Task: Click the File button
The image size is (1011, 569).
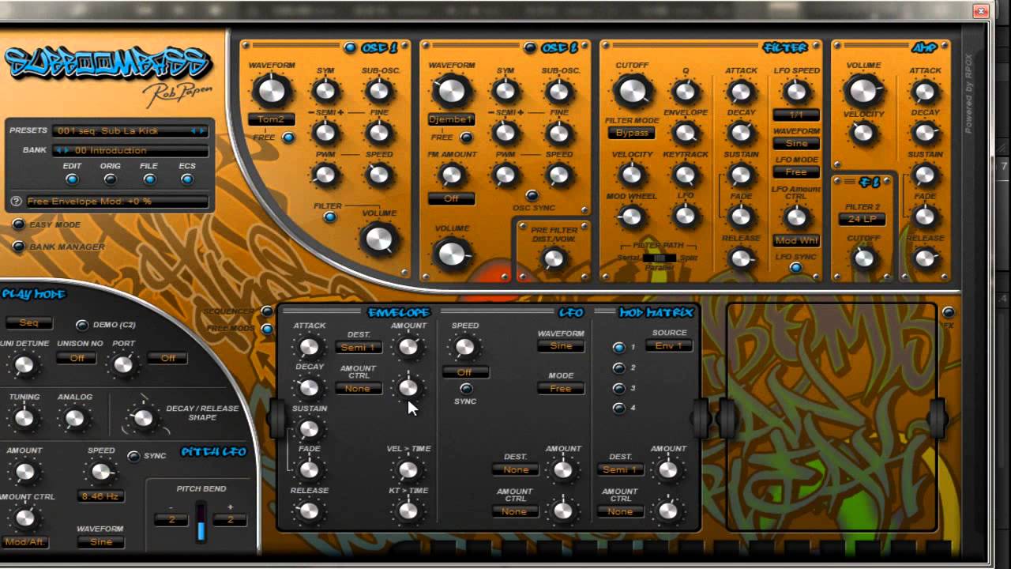Action: (149, 179)
